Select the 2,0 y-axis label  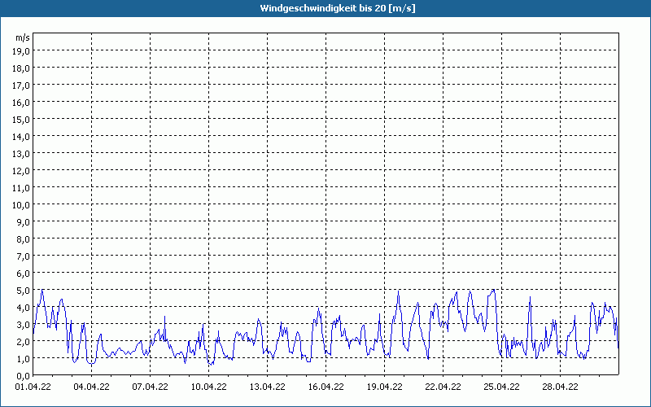click(x=24, y=342)
